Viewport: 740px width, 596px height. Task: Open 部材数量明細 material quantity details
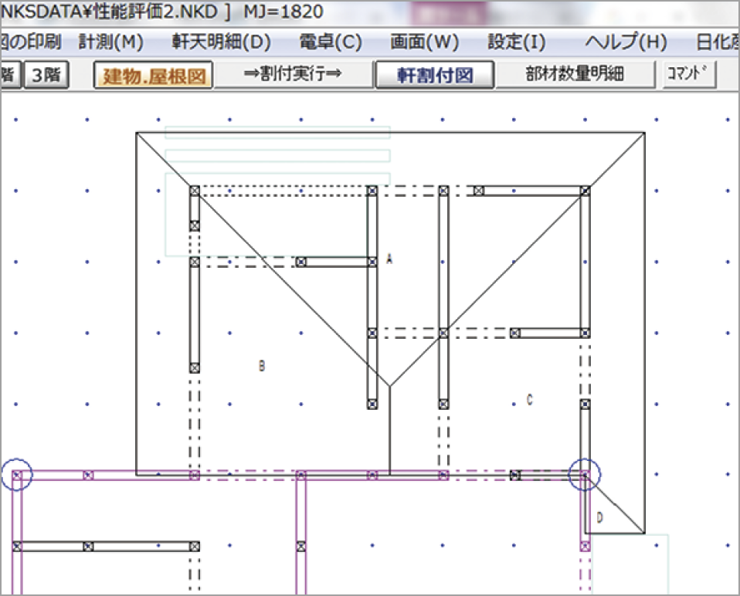575,74
